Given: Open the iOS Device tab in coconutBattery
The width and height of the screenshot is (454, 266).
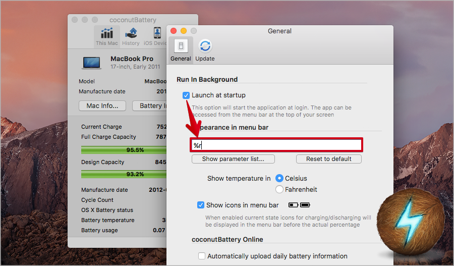Looking at the screenshot, I should 155,37.
